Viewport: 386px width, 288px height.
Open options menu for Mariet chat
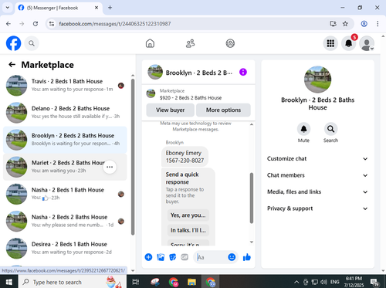(110, 167)
